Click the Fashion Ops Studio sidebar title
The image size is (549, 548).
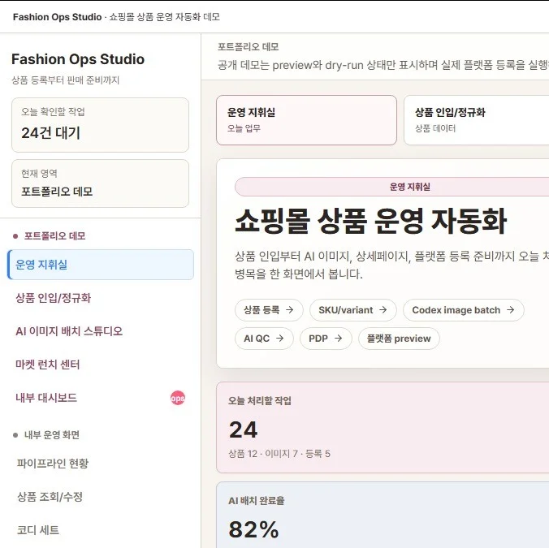coord(78,59)
